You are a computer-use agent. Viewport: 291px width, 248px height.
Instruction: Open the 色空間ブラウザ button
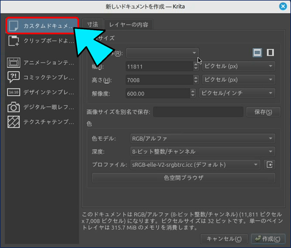point(183,178)
